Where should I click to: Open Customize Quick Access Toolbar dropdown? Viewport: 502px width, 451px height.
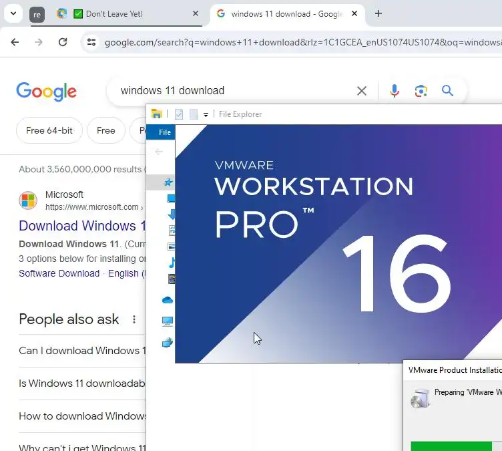tap(206, 114)
